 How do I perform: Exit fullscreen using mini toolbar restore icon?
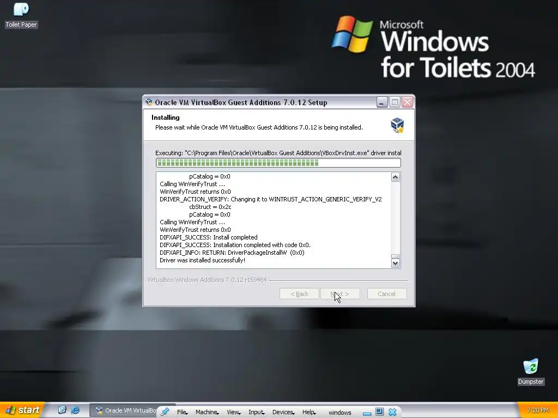click(x=379, y=411)
